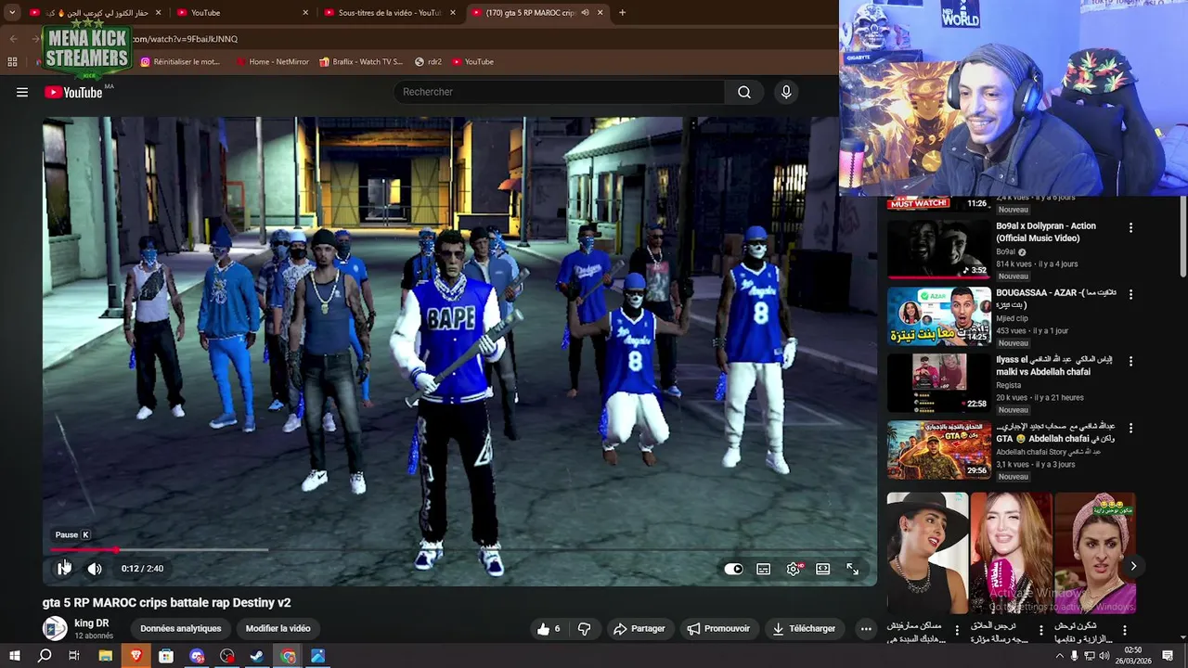The image size is (1188, 668).
Task: Open the YouTube hamburger guide menu
Action: 22,92
